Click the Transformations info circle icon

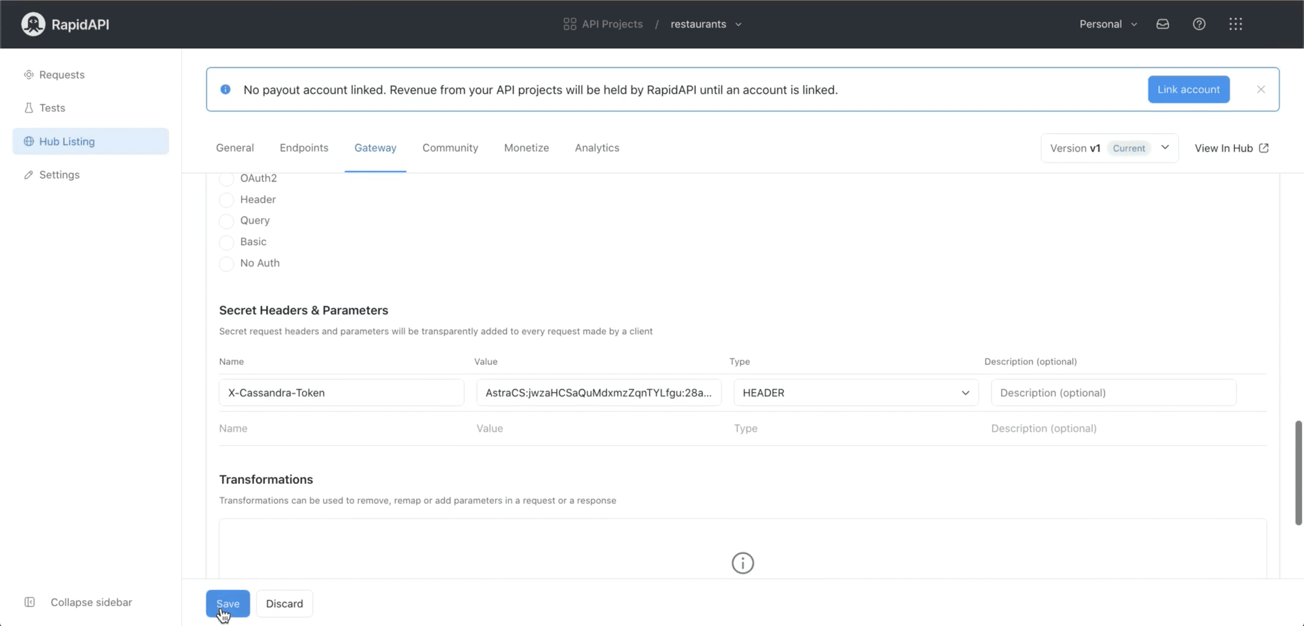[x=743, y=563]
